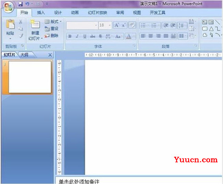
Task: Insert a new slide via 新建幻灯片 icon
Action: [x=35, y=24]
